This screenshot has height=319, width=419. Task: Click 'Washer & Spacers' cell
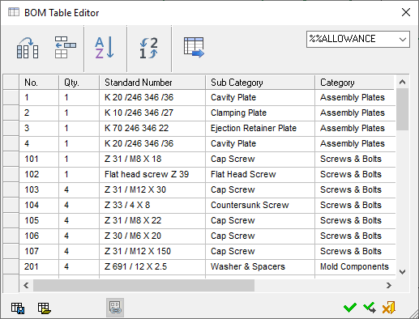click(260, 266)
